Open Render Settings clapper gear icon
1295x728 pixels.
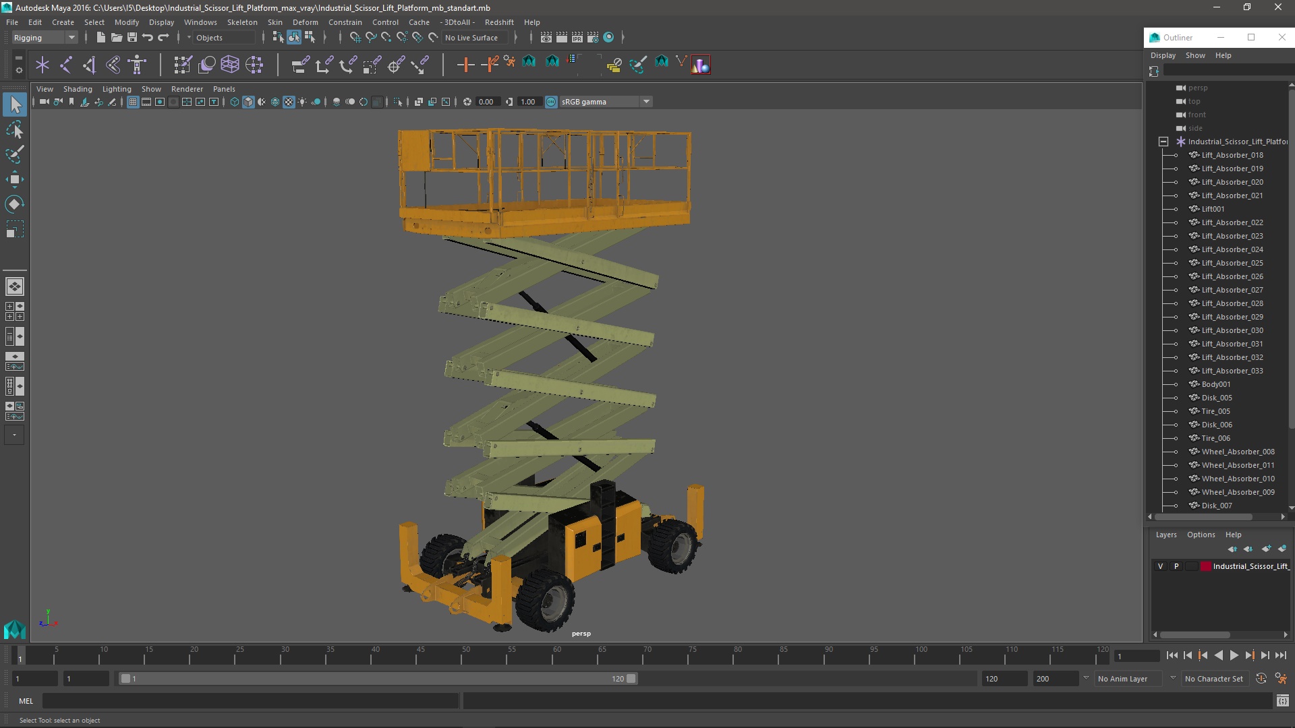pyautogui.click(x=593, y=38)
